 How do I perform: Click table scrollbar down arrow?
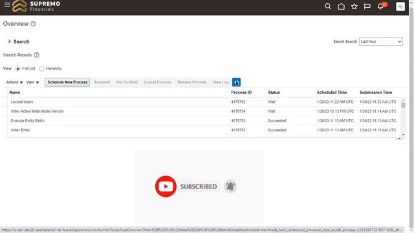pos(403,135)
